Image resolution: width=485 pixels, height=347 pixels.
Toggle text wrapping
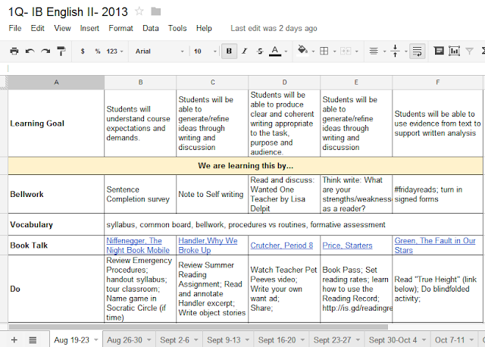pyautogui.click(x=417, y=51)
